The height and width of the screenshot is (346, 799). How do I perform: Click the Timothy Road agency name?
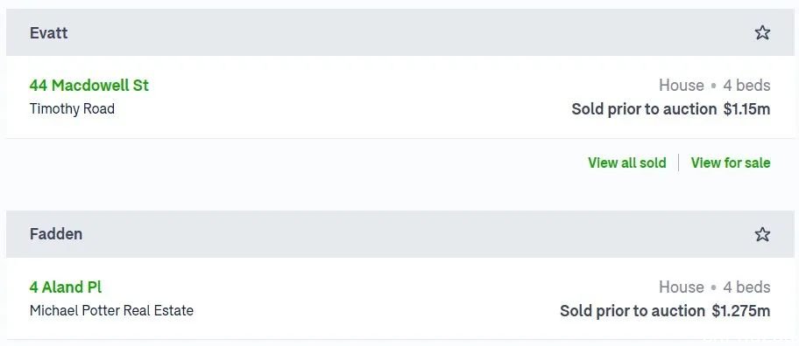72,108
